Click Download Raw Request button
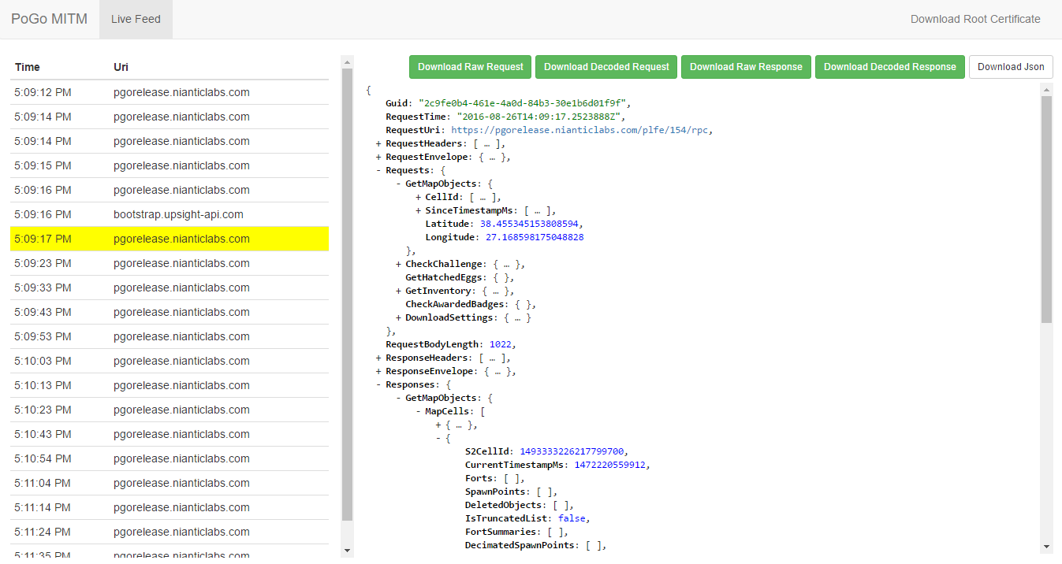Viewport: 1062px width, 564px height. (471, 67)
